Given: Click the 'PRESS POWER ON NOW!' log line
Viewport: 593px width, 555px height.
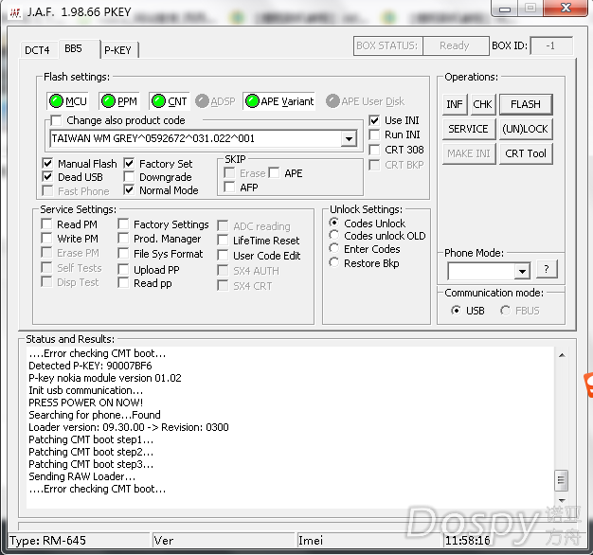Looking at the screenshot, I should pyautogui.click(x=86, y=403).
